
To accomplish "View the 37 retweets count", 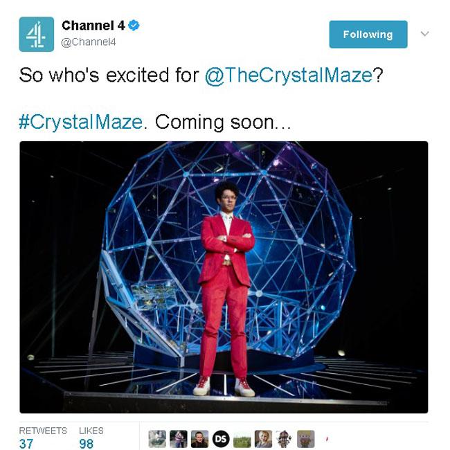I will [x=26, y=444].
